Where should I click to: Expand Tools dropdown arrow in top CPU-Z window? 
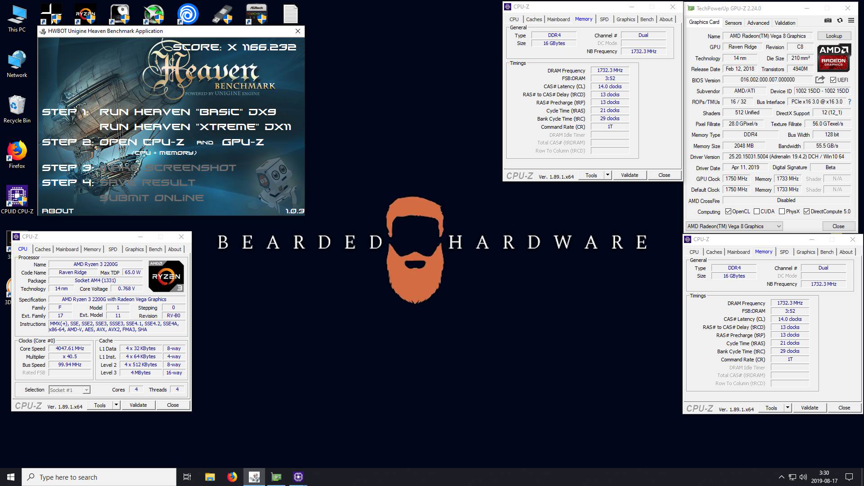click(607, 175)
